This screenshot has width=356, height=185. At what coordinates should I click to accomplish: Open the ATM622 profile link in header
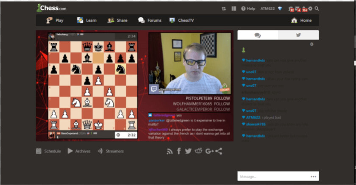[x=267, y=8]
